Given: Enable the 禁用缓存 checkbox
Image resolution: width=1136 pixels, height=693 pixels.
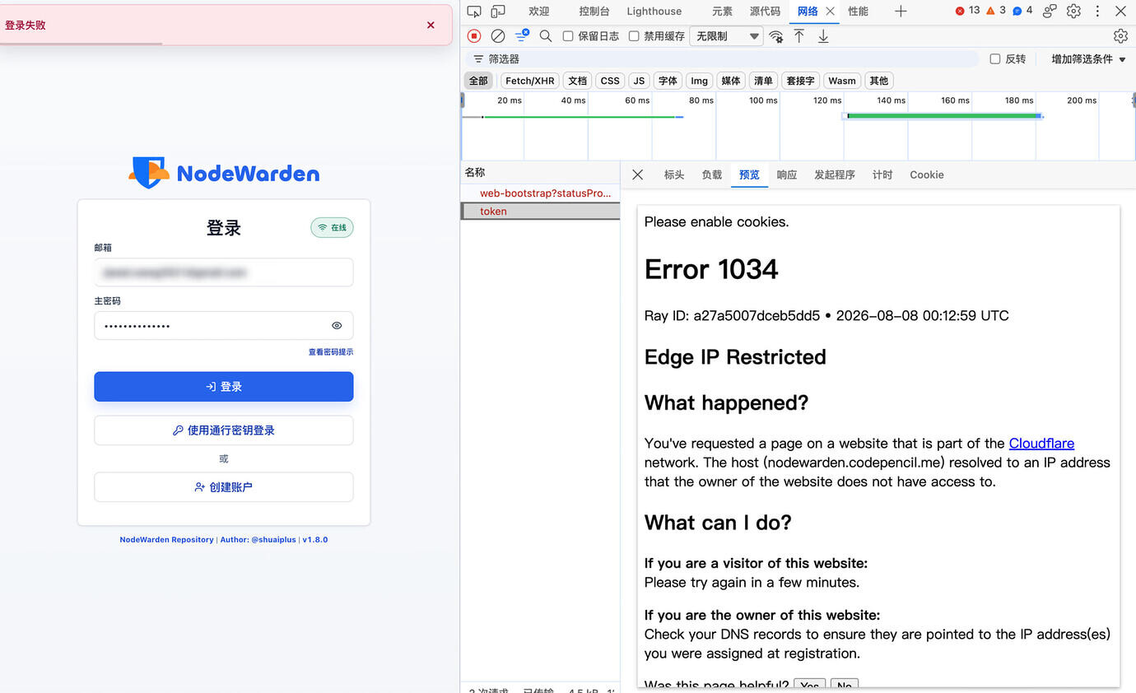Looking at the screenshot, I should (x=634, y=36).
